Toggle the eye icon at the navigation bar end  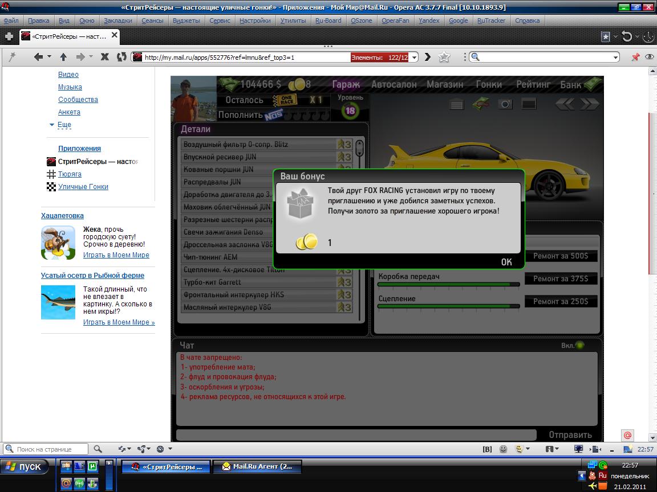tap(650, 57)
